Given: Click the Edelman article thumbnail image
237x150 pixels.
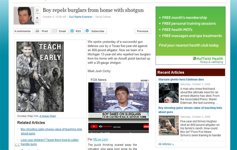Looking at the screenshot, I should tap(169, 93).
